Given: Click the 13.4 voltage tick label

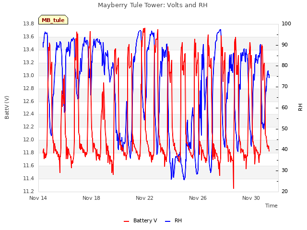Looking at the screenshot, I should point(29,50).
